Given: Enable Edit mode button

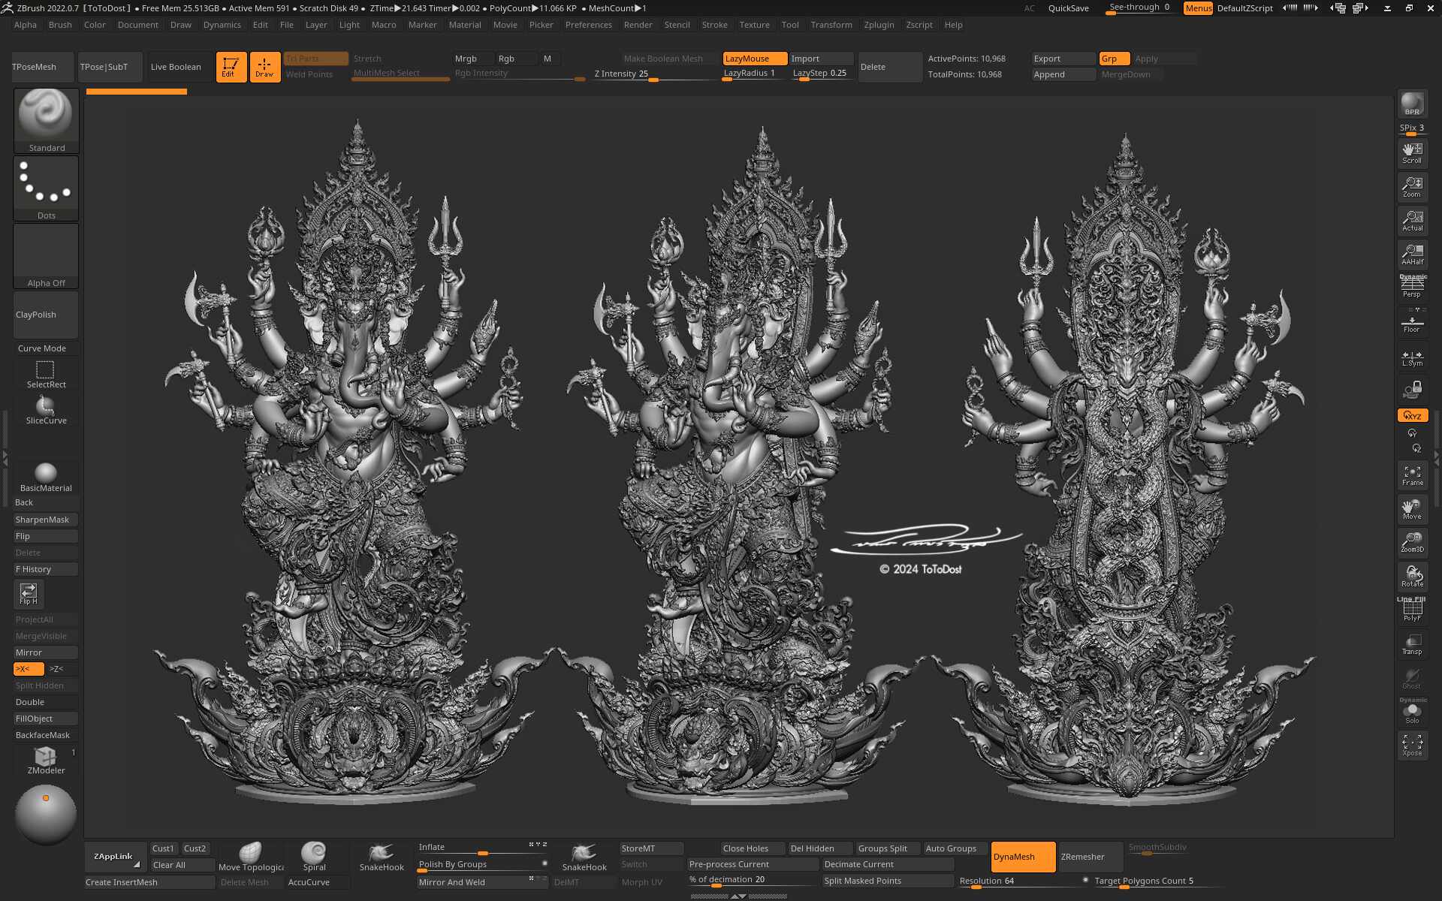Looking at the screenshot, I should point(231,66).
